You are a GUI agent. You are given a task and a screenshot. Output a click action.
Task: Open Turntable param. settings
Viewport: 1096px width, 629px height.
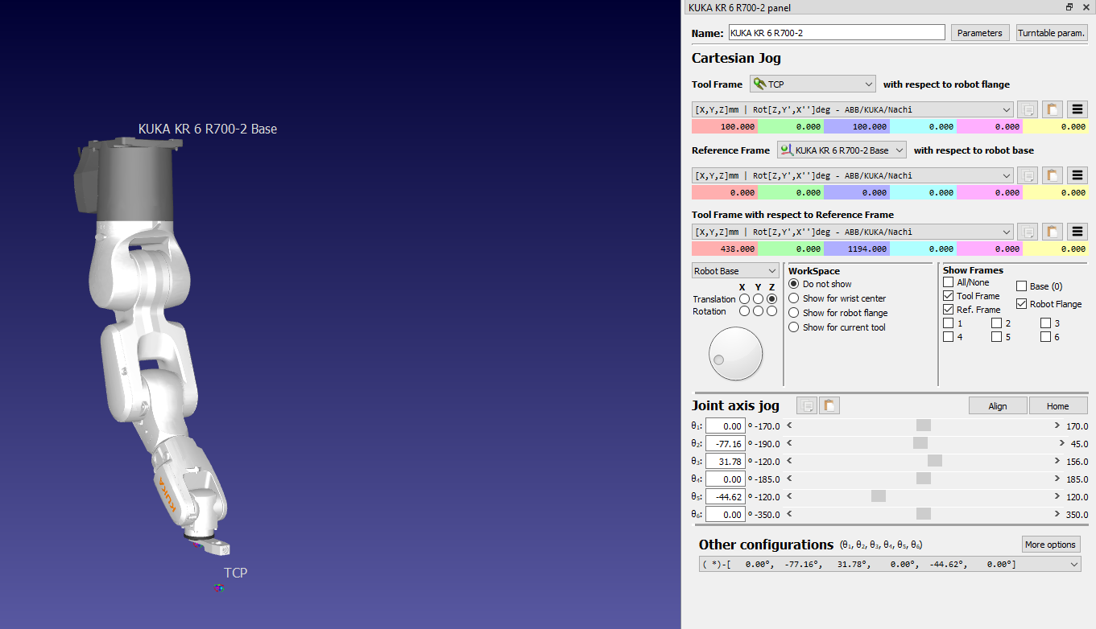[1052, 33]
